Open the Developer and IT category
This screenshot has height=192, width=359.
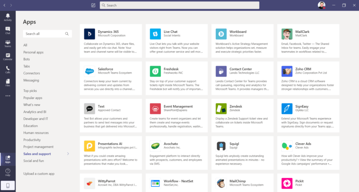point(36,119)
